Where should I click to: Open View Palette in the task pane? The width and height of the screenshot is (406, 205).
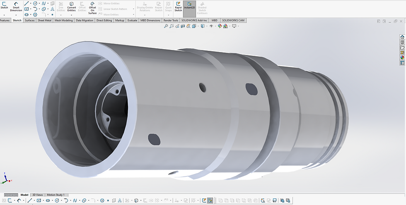tap(402, 52)
